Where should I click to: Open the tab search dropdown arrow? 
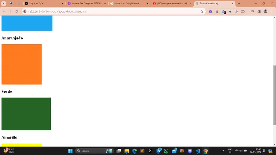(x=4, y=4)
